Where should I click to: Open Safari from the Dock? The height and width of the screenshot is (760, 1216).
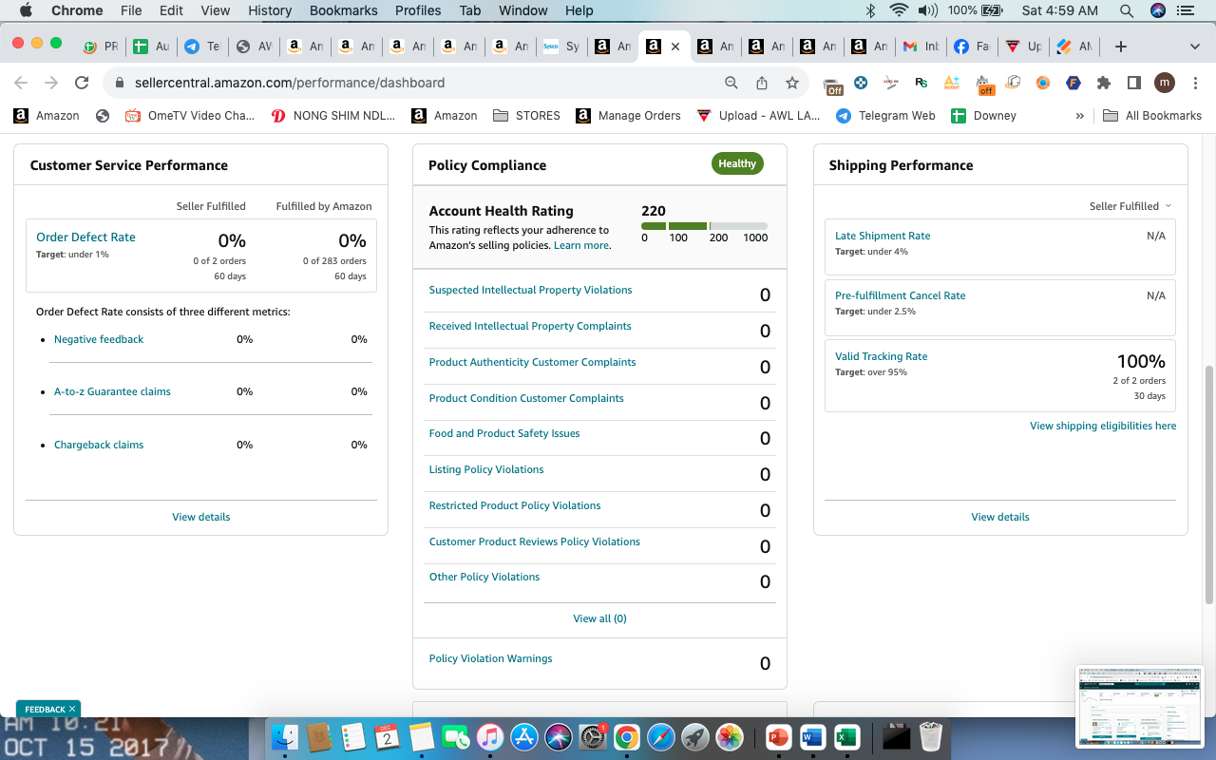tap(661, 736)
